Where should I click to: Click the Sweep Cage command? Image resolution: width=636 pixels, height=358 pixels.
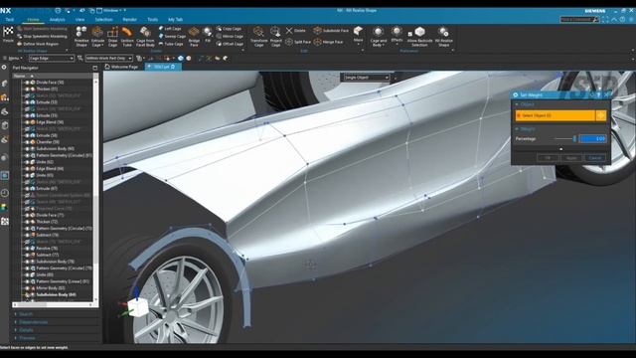click(172, 36)
